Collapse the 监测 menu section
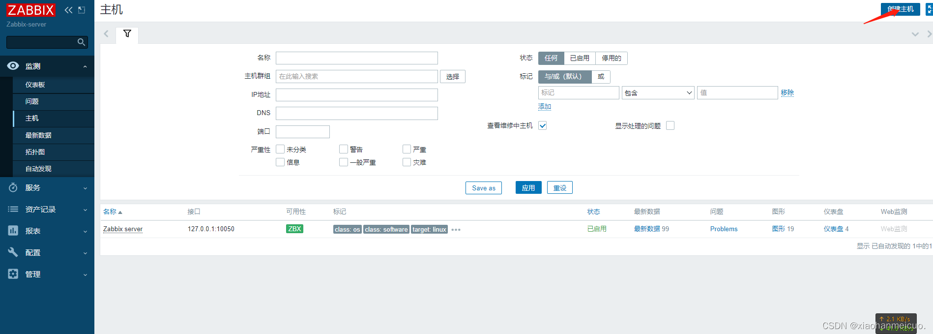Viewport: 933px width, 334px height. click(85, 66)
